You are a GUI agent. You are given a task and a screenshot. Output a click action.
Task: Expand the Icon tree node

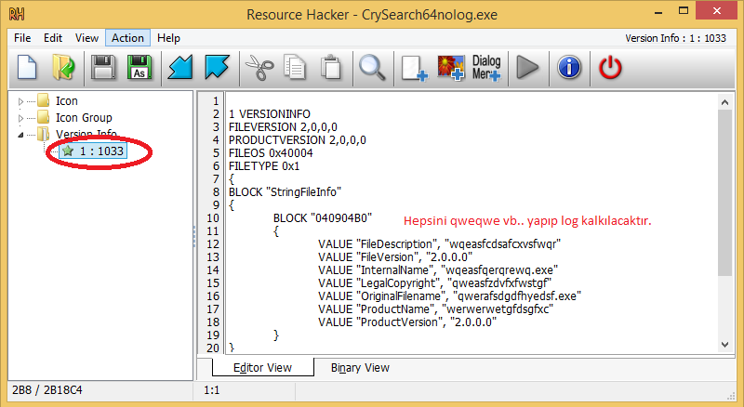pyautogui.click(x=20, y=101)
